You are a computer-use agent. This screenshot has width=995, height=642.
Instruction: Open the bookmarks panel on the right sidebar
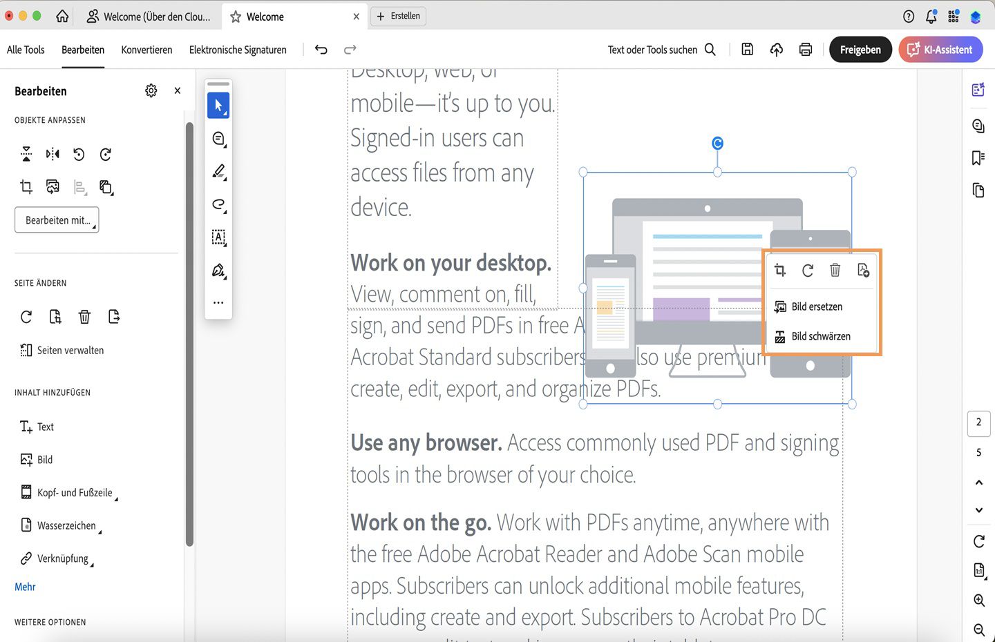pyautogui.click(x=978, y=157)
